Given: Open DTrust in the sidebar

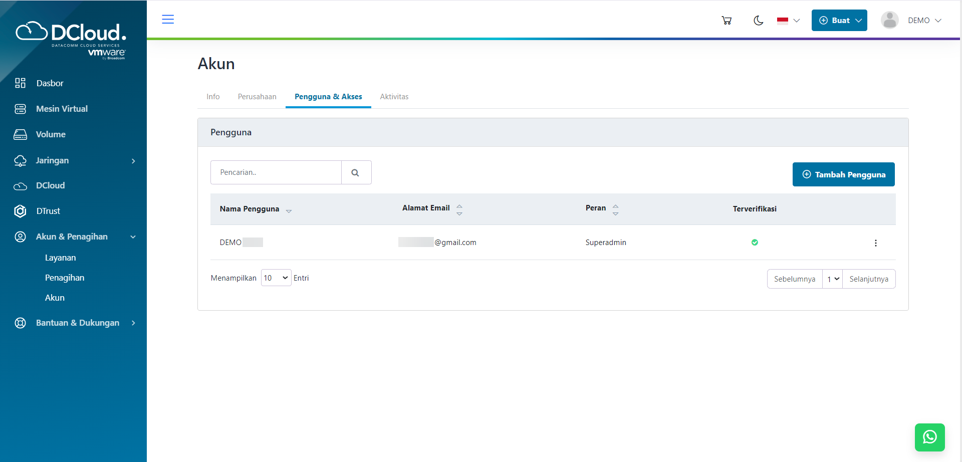Looking at the screenshot, I should (x=48, y=211).
